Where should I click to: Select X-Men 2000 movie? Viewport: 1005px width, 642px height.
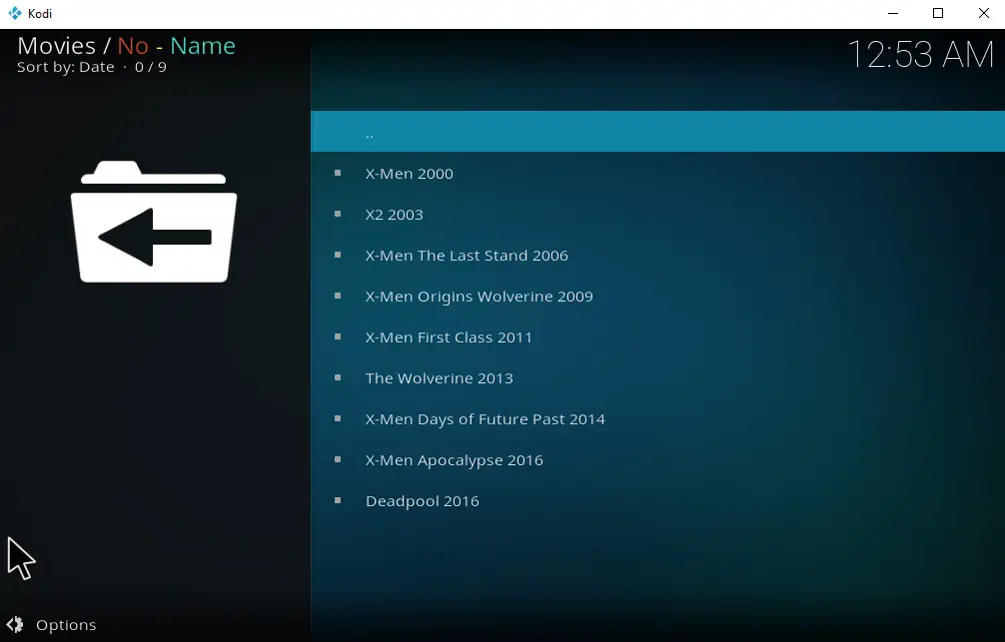click(657, 173)
